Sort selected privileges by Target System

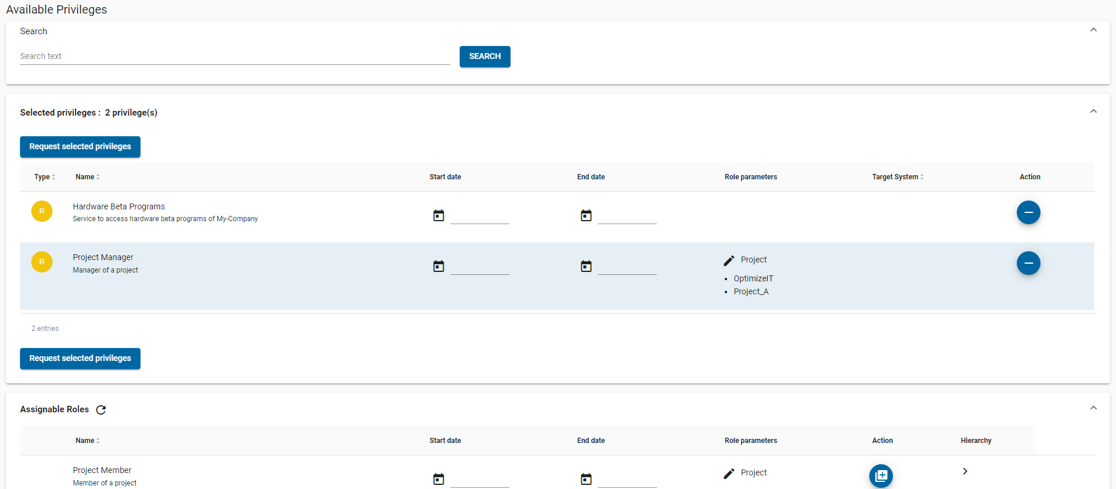click(x=898, y=177)
